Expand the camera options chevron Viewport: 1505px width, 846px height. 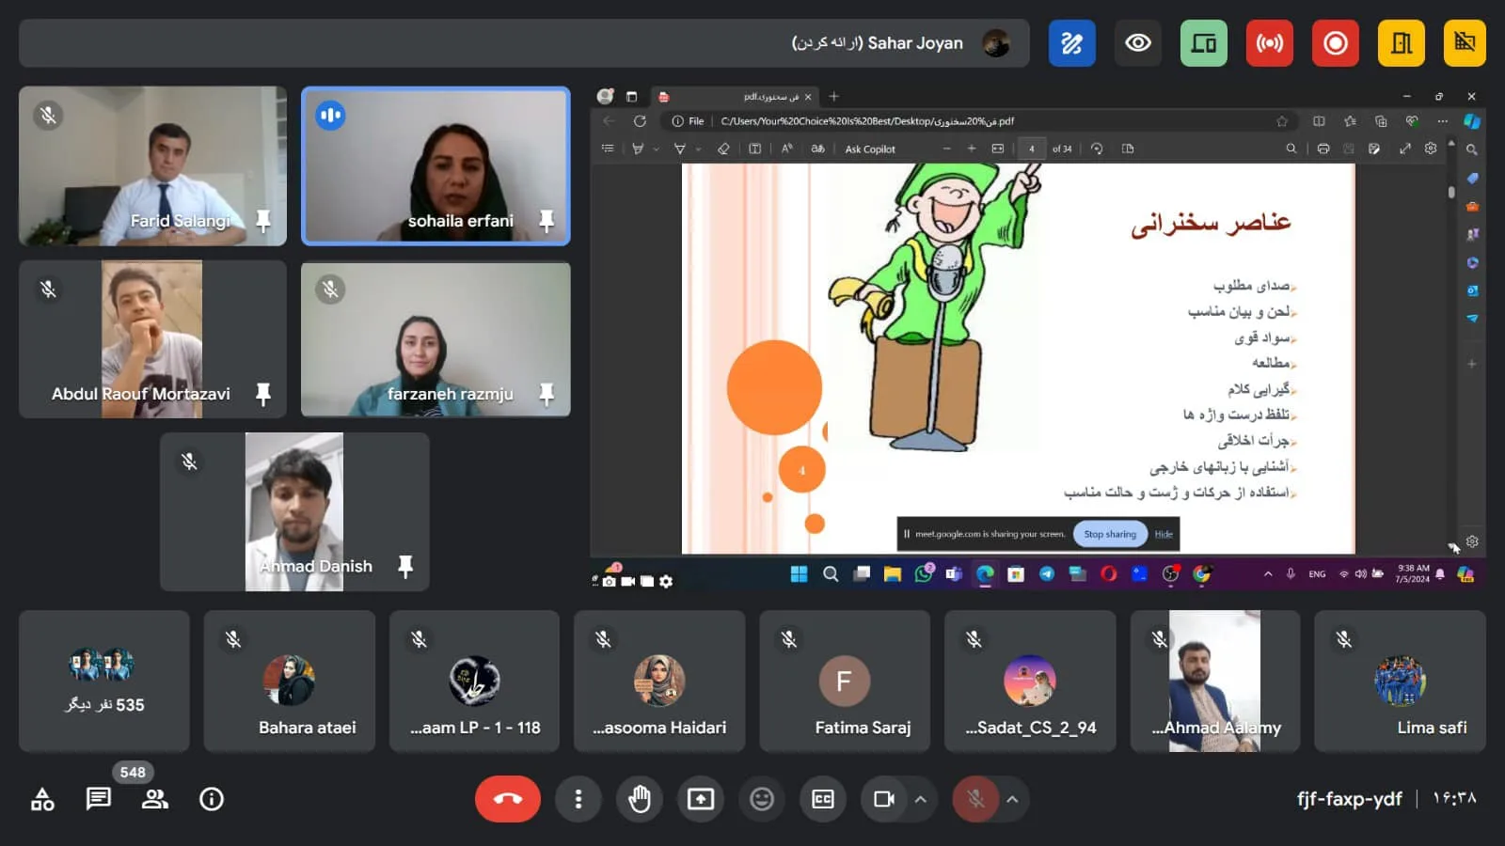click(921, 799)
